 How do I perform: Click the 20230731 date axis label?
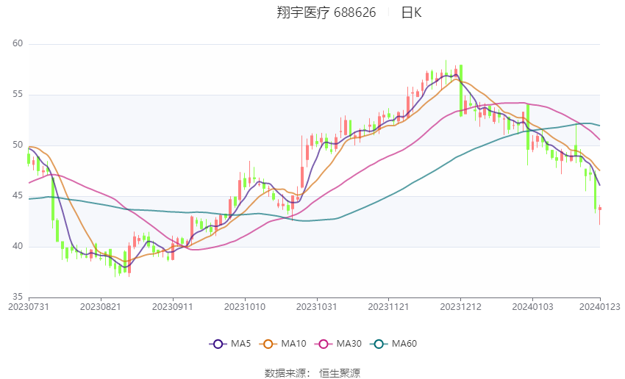tap(29, 307)
